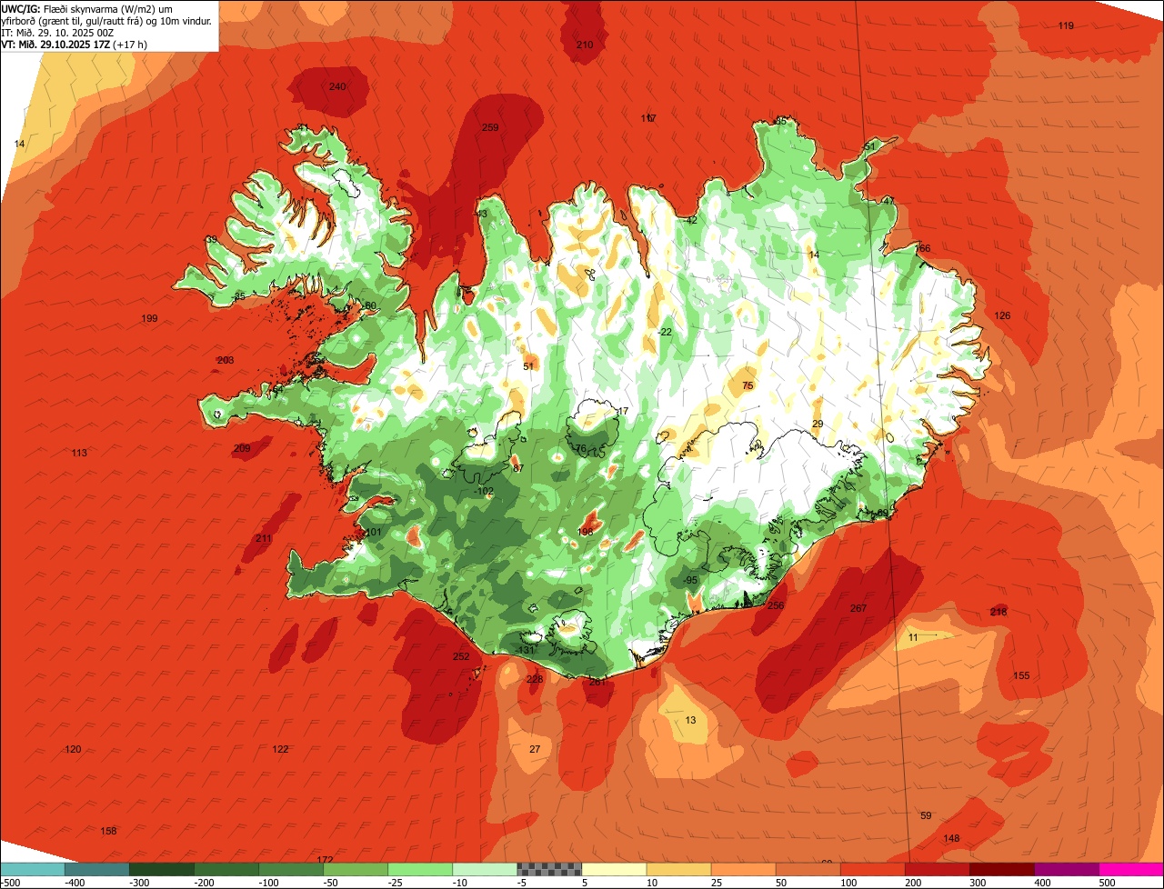Click the legend label -500

(x=9, y=882)
